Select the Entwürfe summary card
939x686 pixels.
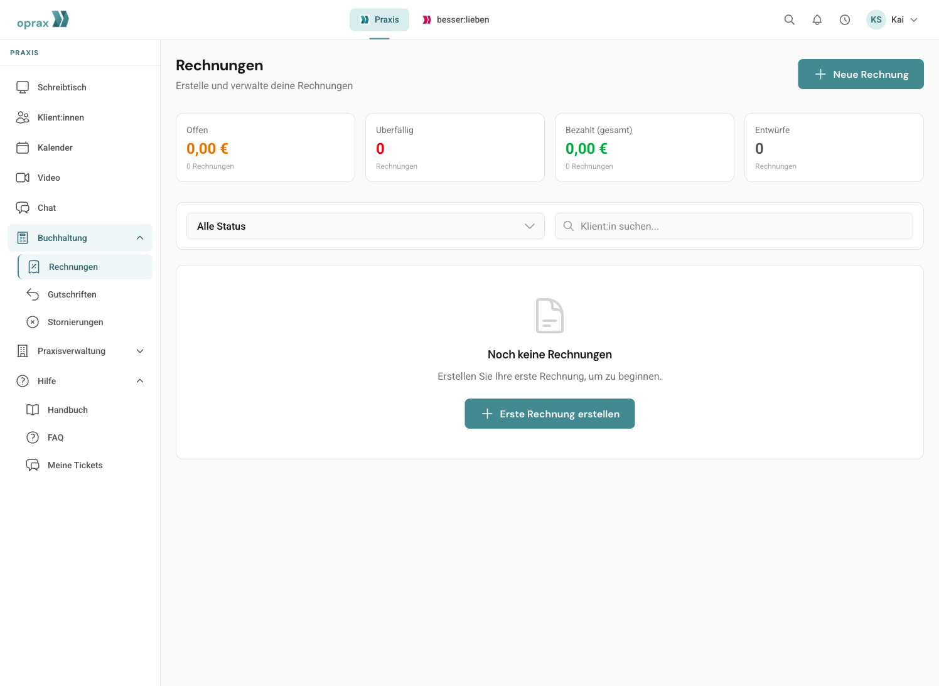[834, 147]
